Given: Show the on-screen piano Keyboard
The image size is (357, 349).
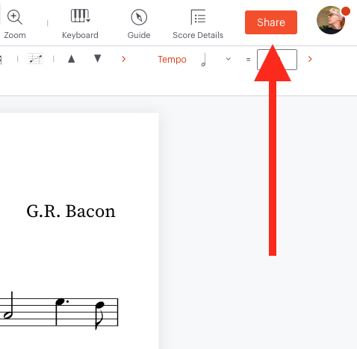Looking at the screenshot, I should (80, 24).
